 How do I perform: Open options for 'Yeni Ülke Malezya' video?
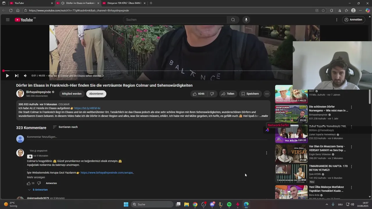point(351,188)
